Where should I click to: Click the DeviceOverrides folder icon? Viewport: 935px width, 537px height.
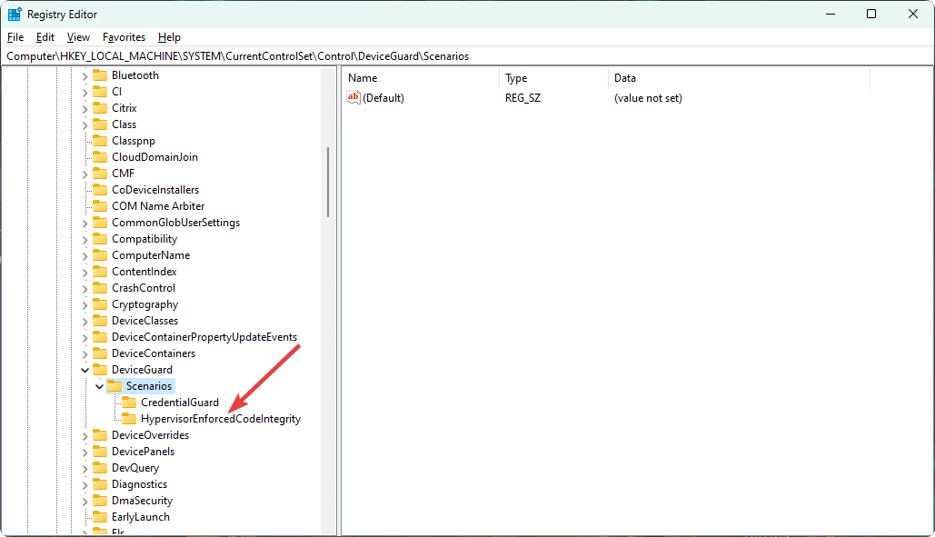pyautogui.click(x=100, y=435)
